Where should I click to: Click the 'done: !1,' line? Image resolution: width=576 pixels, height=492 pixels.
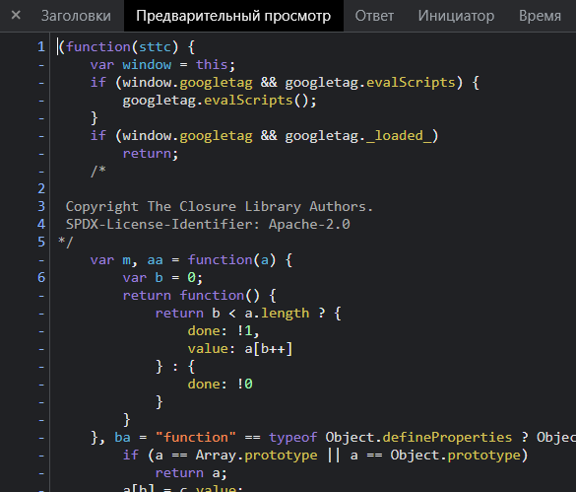coord(224,331)
